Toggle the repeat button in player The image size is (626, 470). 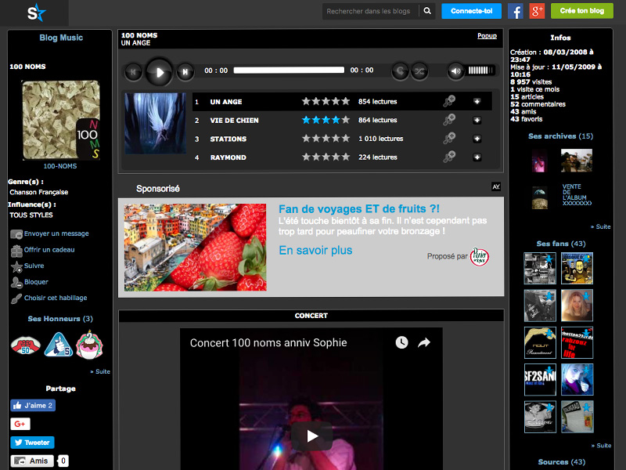pos(400,70)
